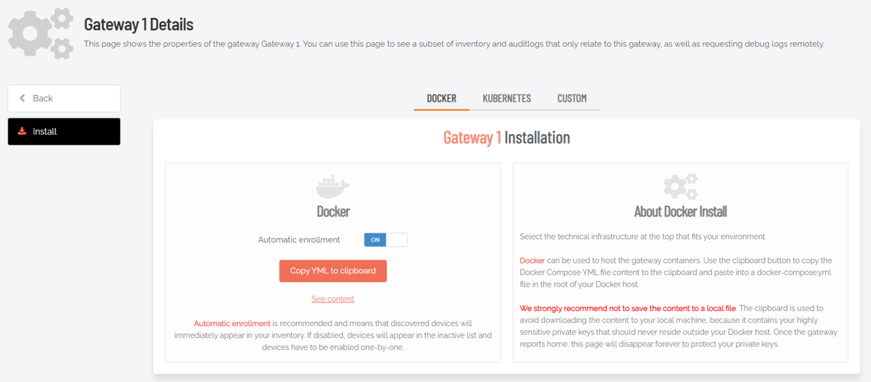The height and width of the screenshot is (382, 871).
Task: Click the Automatic enrollment label
Action: [x=299, y=240]
